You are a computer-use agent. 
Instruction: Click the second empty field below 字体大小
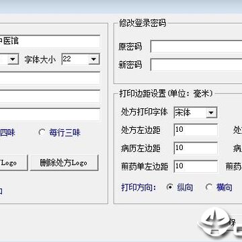(x=50, y=96)
